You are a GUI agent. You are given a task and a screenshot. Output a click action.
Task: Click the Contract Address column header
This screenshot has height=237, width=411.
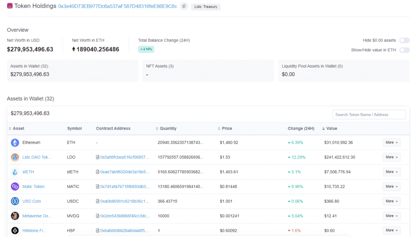coord(113,128)
